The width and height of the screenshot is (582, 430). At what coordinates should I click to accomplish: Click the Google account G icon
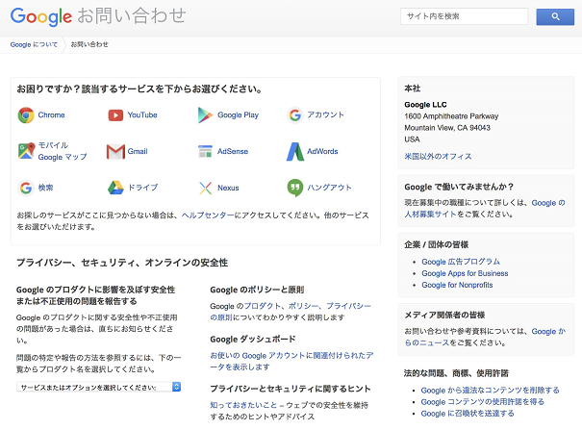click(295, 115)
